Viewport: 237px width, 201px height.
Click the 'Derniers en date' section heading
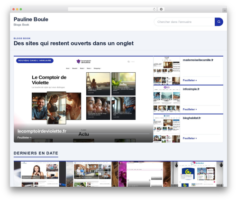36,153
